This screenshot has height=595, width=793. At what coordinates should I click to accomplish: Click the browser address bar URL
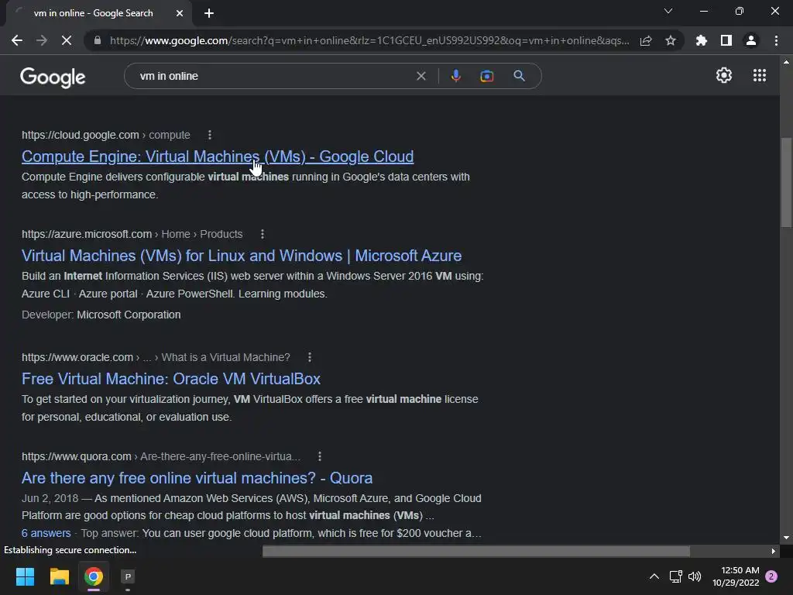point(369,40)
